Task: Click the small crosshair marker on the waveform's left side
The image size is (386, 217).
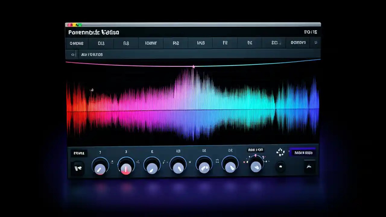Action: 92,90
